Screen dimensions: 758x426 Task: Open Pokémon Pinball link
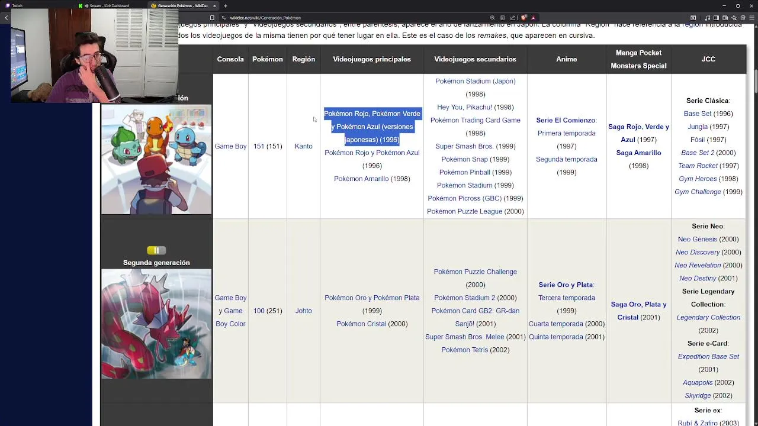tap(464, 172)
